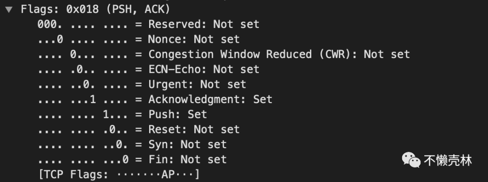The width and height of the screenshot is (488, 182).
Task: Click the Acknowledgment bit value 1
Action: click(x=93, y=100)
